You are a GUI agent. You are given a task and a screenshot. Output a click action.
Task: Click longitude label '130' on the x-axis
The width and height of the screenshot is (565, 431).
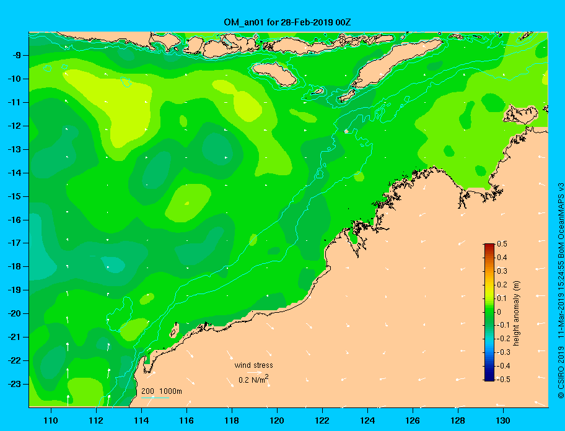click(503, 420)
